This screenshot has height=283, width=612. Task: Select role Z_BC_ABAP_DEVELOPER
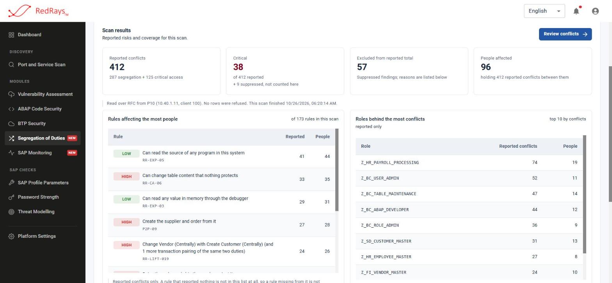pyautogui.click(x=469, y=210)
